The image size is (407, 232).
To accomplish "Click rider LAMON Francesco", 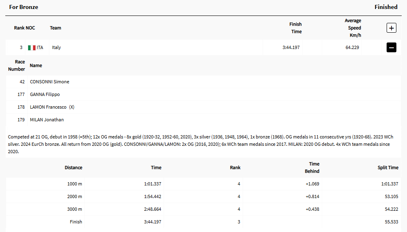I will (x=48, y=107).
